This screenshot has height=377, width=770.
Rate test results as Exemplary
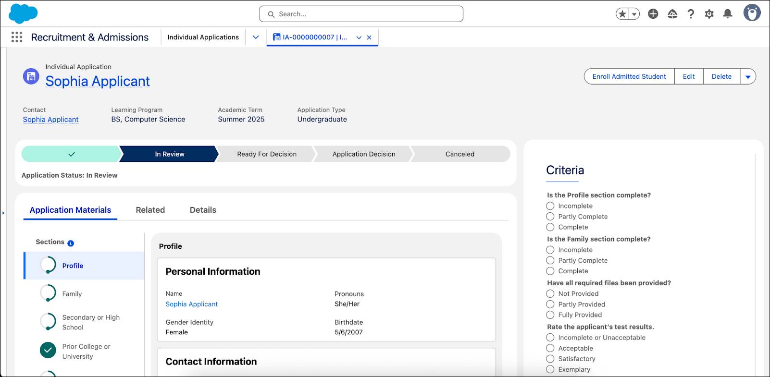(x=550, y=369)
